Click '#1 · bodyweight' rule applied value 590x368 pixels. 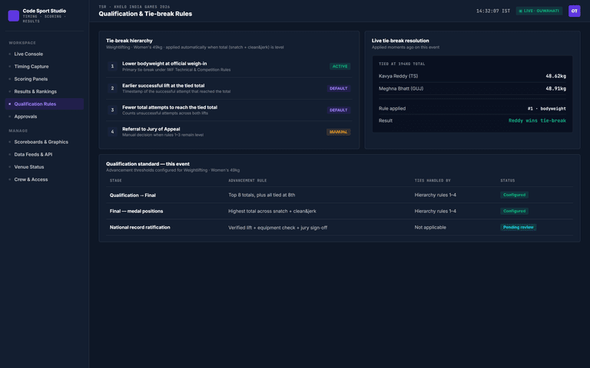tap(546, 109)
